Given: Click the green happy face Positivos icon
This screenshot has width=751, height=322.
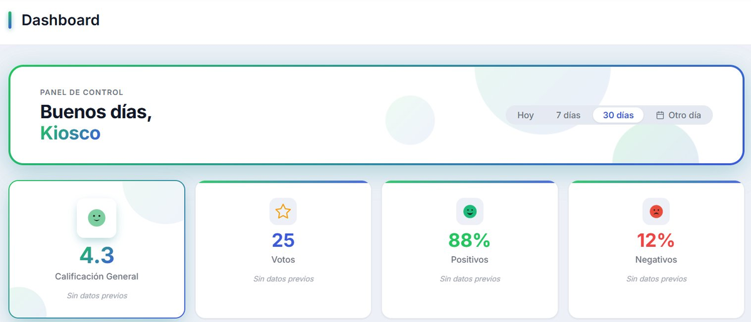Looking at the screenshot, I should tap(469, 211).
